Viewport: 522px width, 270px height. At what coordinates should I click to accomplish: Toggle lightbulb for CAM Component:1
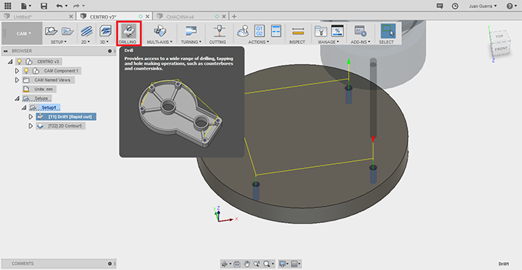(x=26, y=71)
